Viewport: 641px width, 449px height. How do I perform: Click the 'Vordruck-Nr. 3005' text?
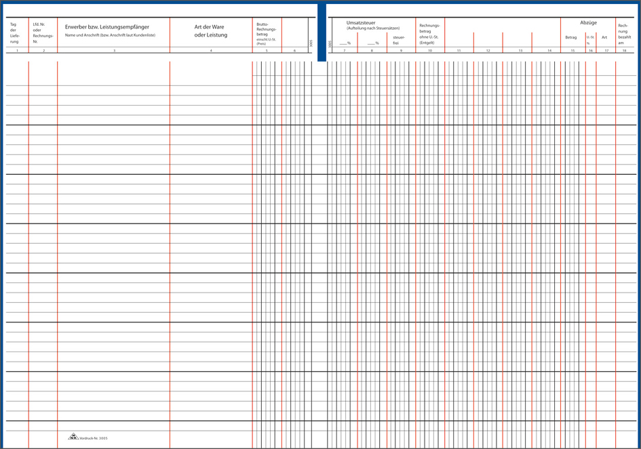94,439
